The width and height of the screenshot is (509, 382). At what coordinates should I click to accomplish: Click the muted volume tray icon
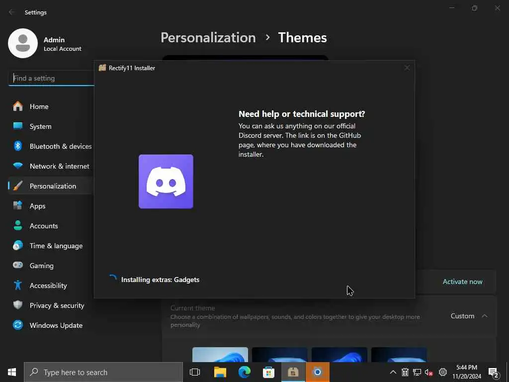pos(429,373)
